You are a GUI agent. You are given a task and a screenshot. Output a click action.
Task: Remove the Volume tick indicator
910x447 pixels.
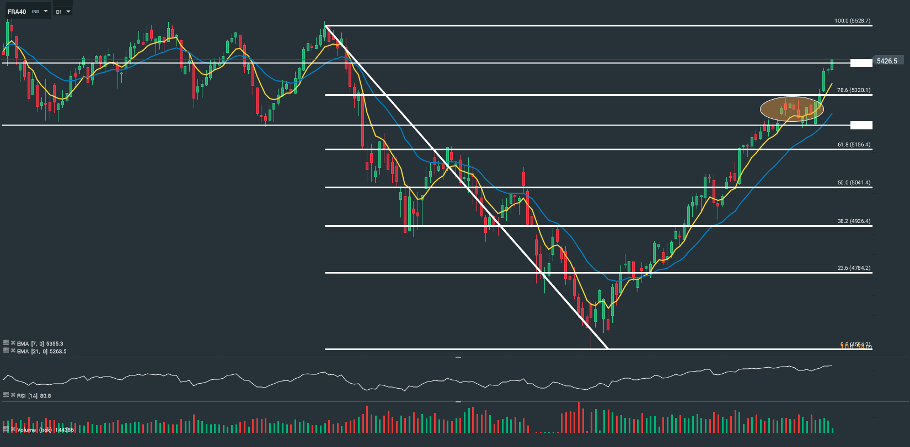[13, 429]
